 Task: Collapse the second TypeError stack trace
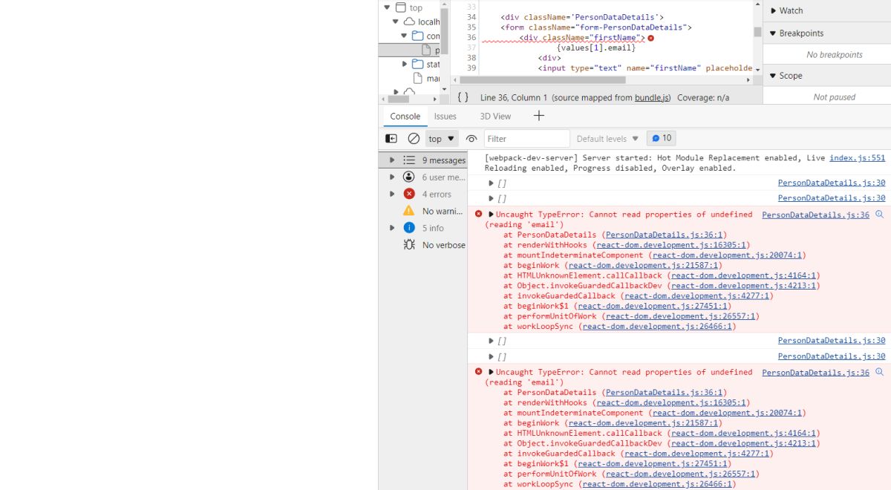pos(491,372)
